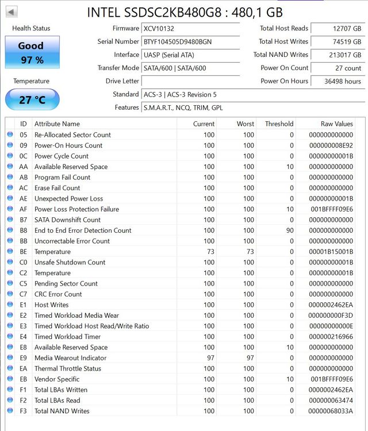
Task: Click the empty Drive Letter field
Action: (190, 81)
